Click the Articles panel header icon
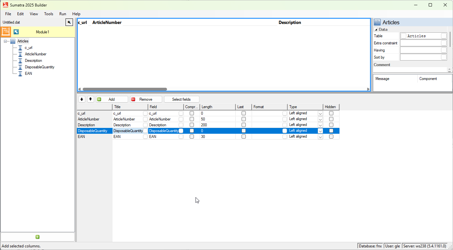 377,22
